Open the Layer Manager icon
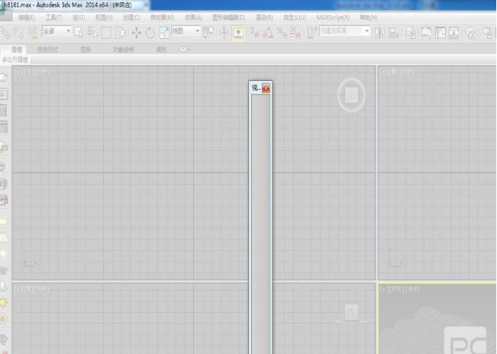The width and height of the screenshot is (497, 354). tap(410, 32)
